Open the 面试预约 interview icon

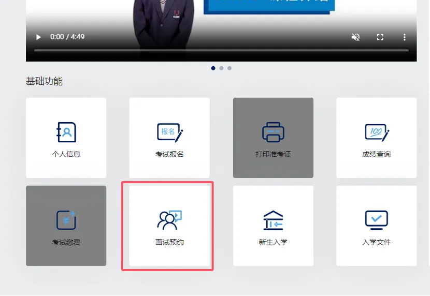[x=169, y=220]
